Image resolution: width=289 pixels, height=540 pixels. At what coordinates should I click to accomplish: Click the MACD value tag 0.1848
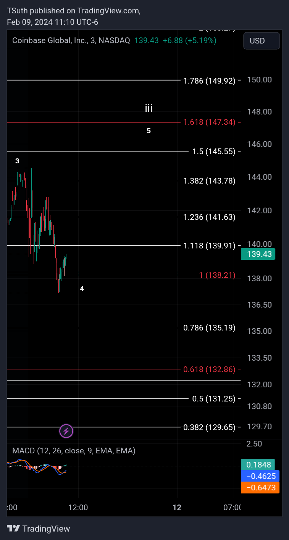[x=258, y=465]
